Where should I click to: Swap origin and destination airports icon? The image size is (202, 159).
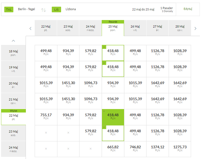point(43,10)
